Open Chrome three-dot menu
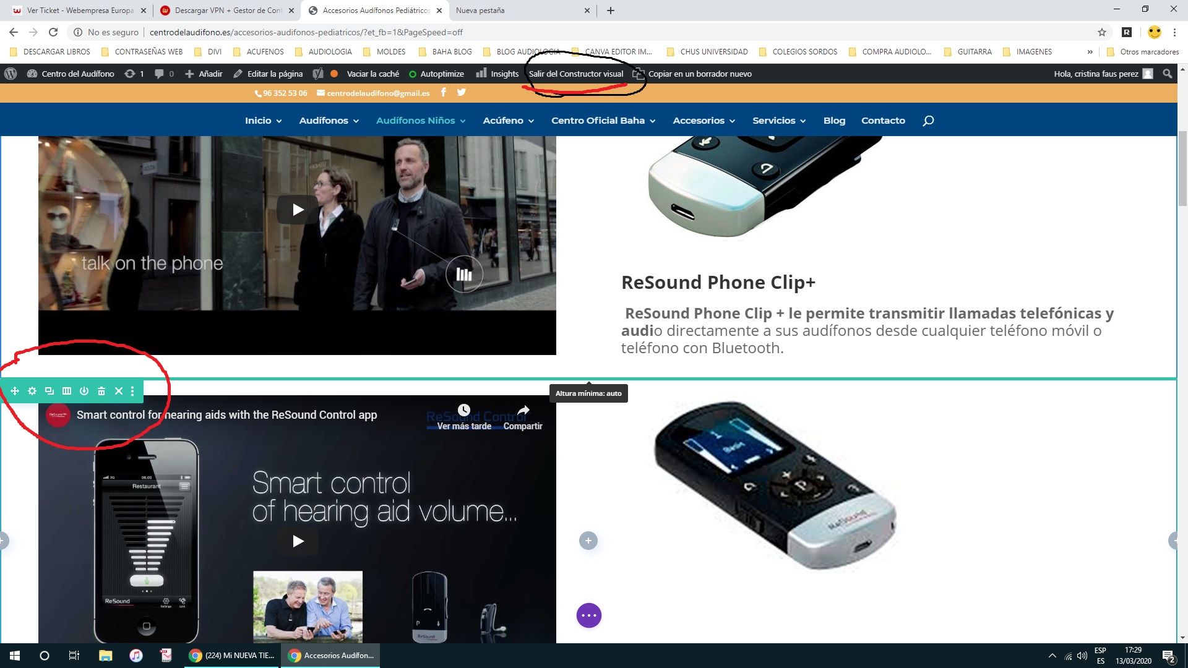Screen dimensions: 1188x668 coord(1174,32)
